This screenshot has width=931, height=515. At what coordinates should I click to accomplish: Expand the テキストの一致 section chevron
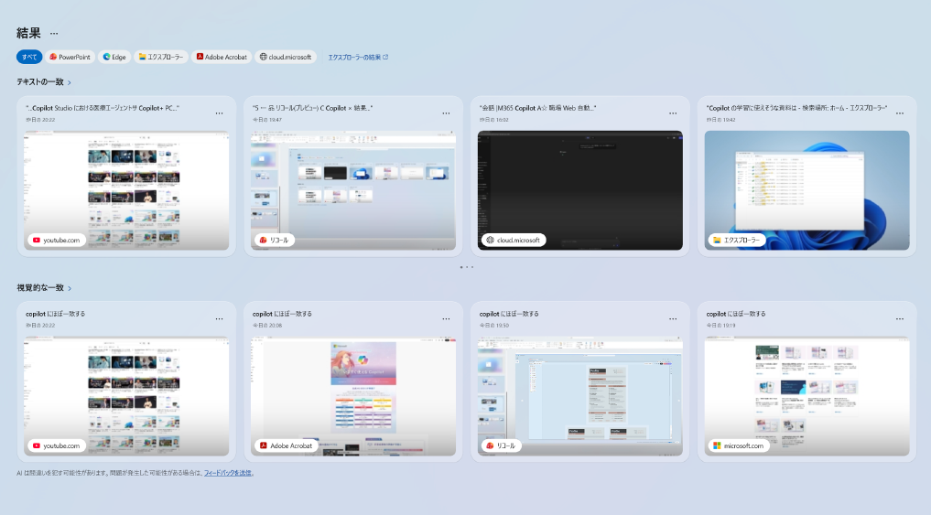point(70,82)
